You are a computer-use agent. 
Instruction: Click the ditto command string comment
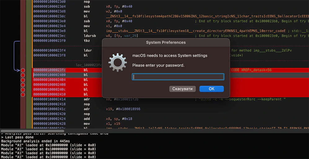point(241,99)
